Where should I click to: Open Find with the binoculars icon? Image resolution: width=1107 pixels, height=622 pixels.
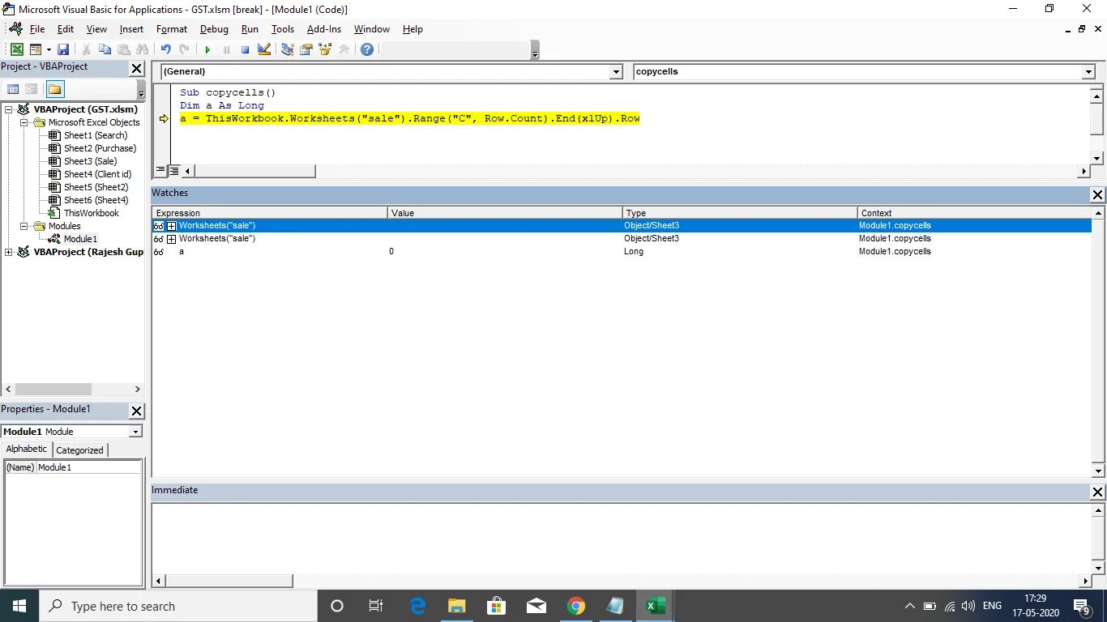point(143,49)
